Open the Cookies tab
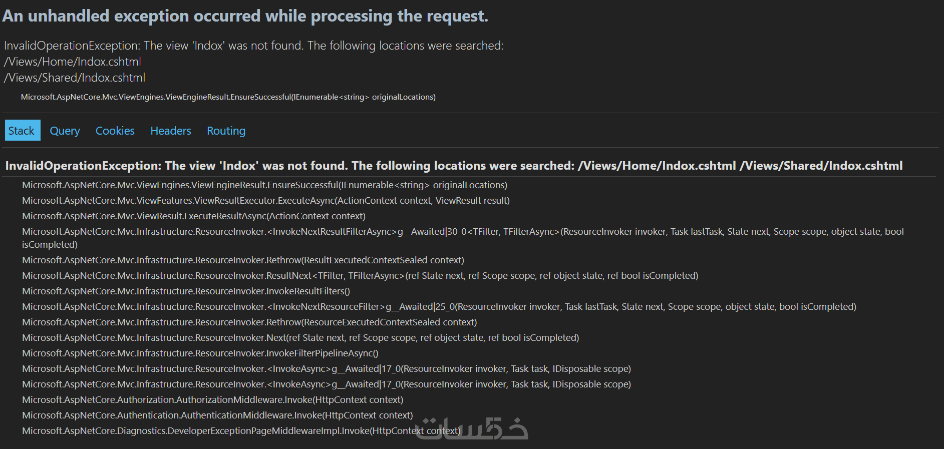 pyautogui.click(x=115, y=131)
